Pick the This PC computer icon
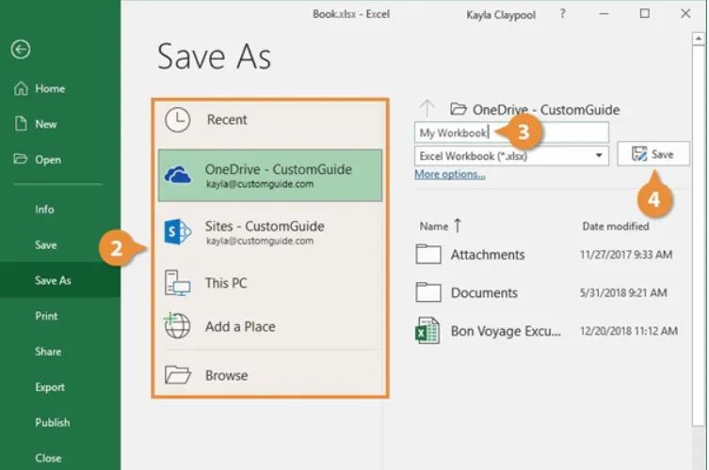The height and width of the screenshot is (470, 709). [178, 283]
